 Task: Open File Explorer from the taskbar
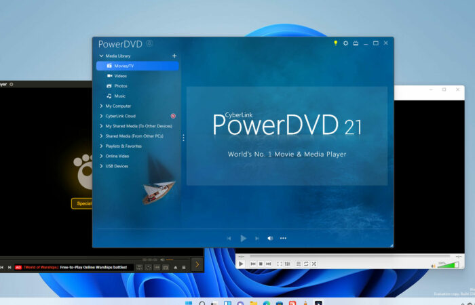(x=253, y=303)
